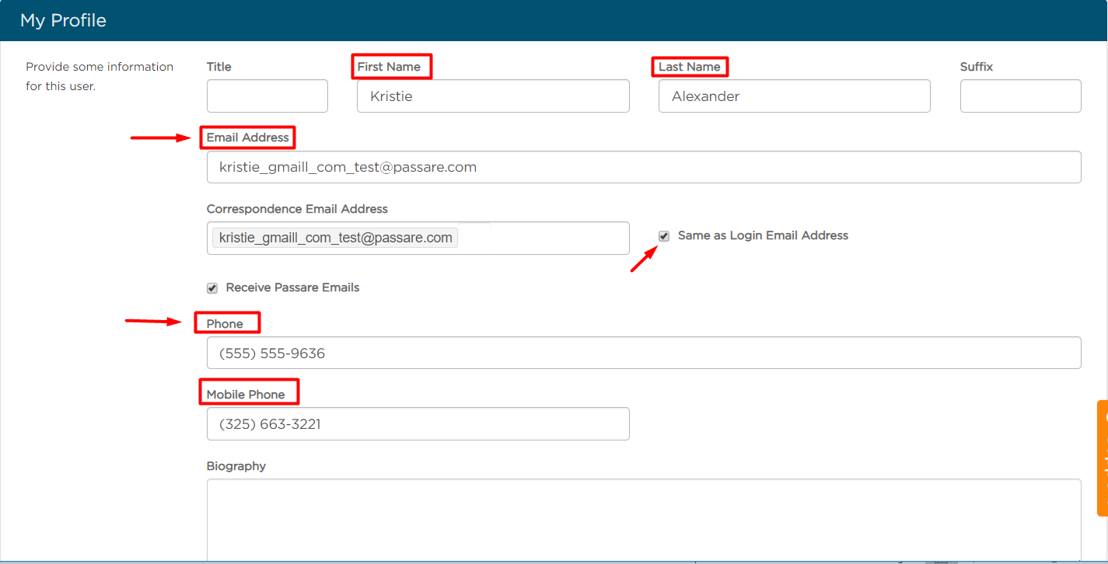Click the Correspondence Email Address label
Image resolution: width=1108 pixels, height=564 pixels.
(297, 209)
